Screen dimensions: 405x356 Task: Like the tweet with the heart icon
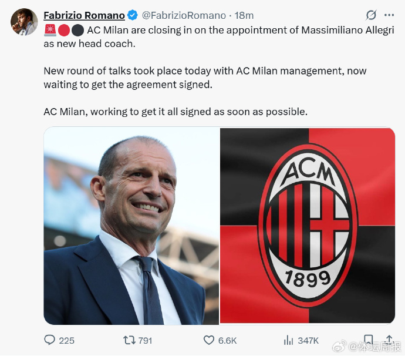pyautogui.click(x=209, y=340)
